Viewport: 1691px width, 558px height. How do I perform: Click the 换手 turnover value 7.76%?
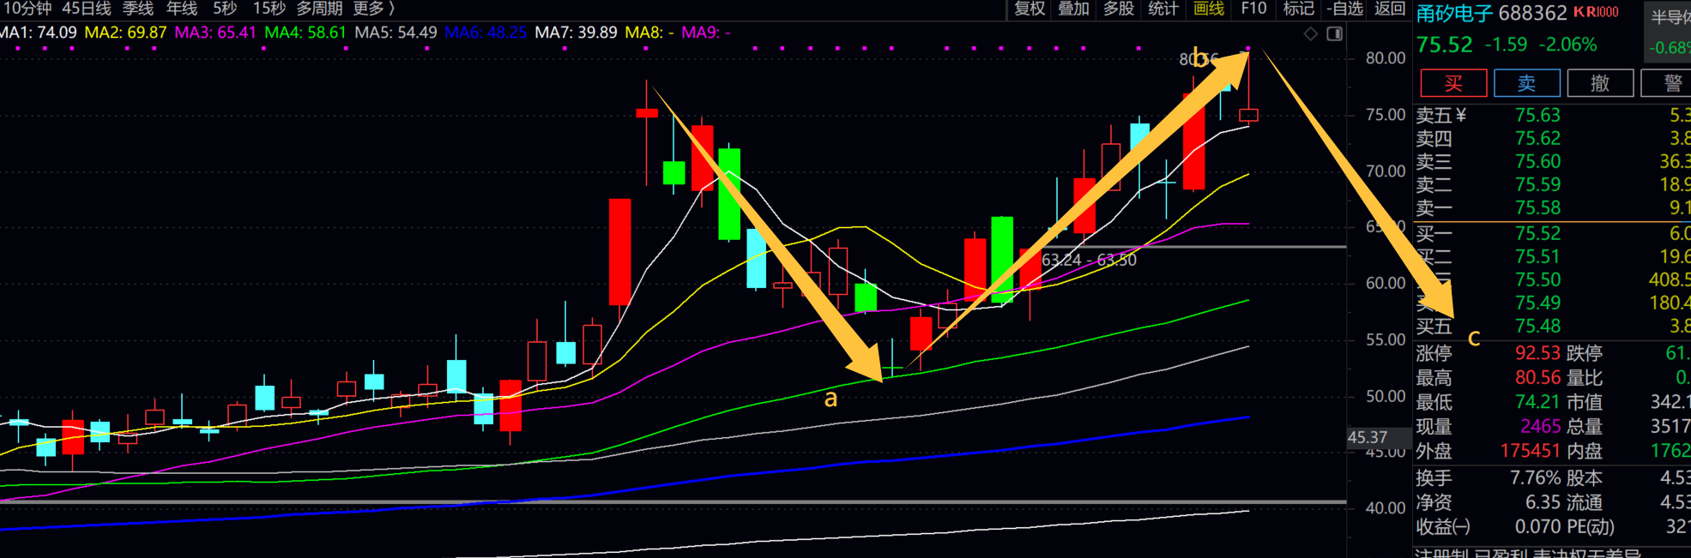[1536, 478]
